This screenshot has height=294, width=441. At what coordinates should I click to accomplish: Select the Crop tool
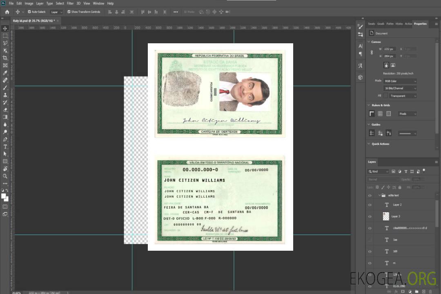5,58
